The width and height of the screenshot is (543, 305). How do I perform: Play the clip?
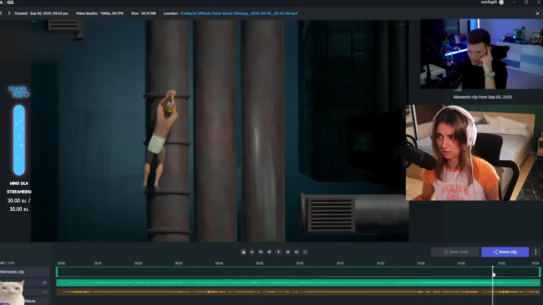(279, 252)
